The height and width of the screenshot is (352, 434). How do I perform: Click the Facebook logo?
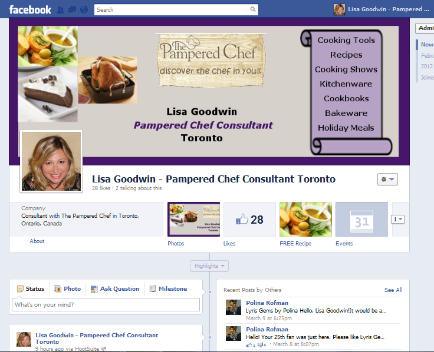tap(30, 9)
